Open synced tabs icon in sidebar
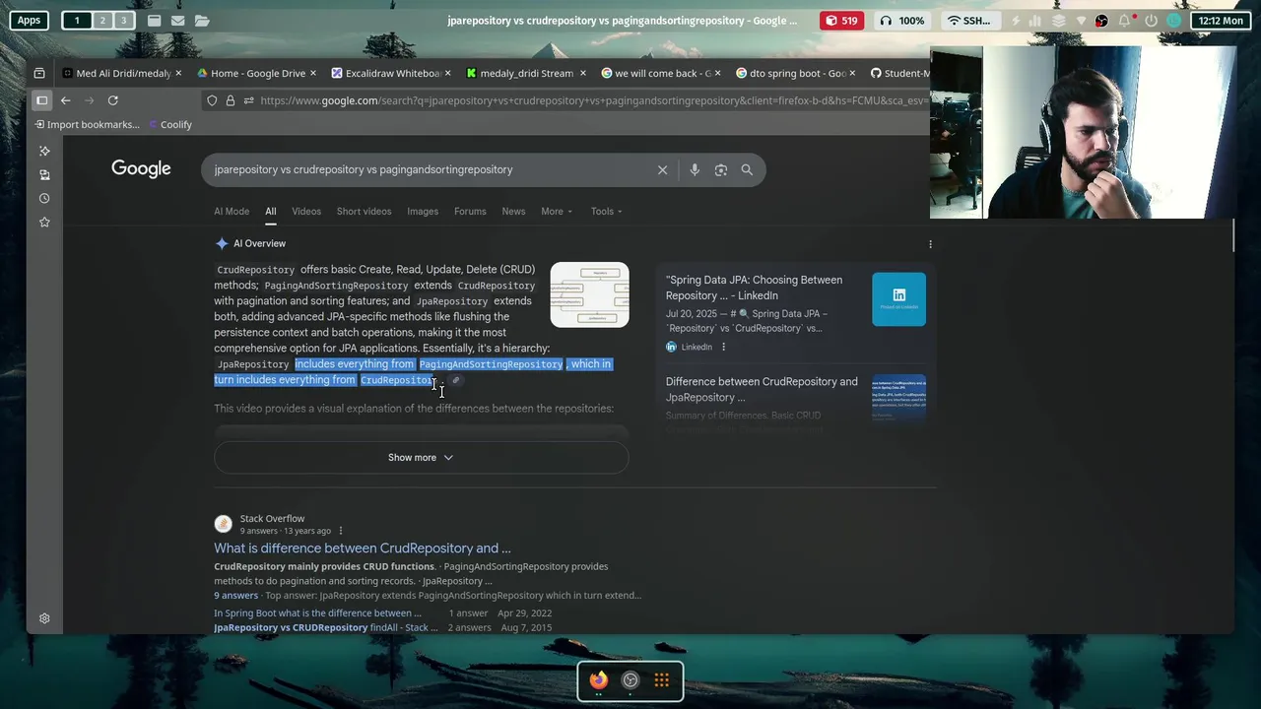 [x=44, y=174]
